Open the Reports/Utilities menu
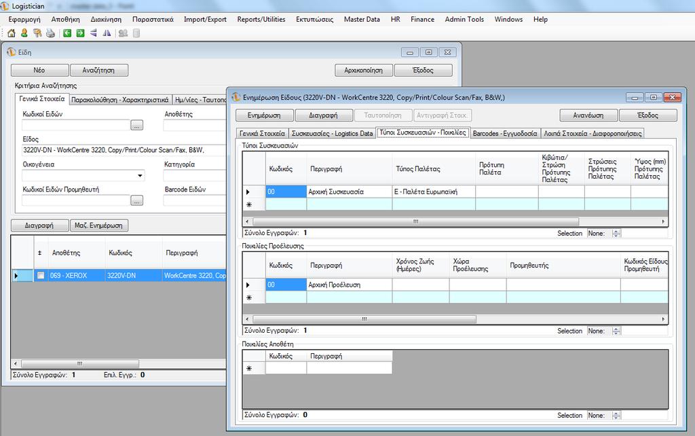This screenshot has height=436, width=695. click(261, 20)
